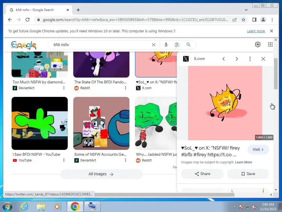Clear the search box with the X
Image resolution: width=282 pixels, height=212 pixels.
(x=154, y=45)
